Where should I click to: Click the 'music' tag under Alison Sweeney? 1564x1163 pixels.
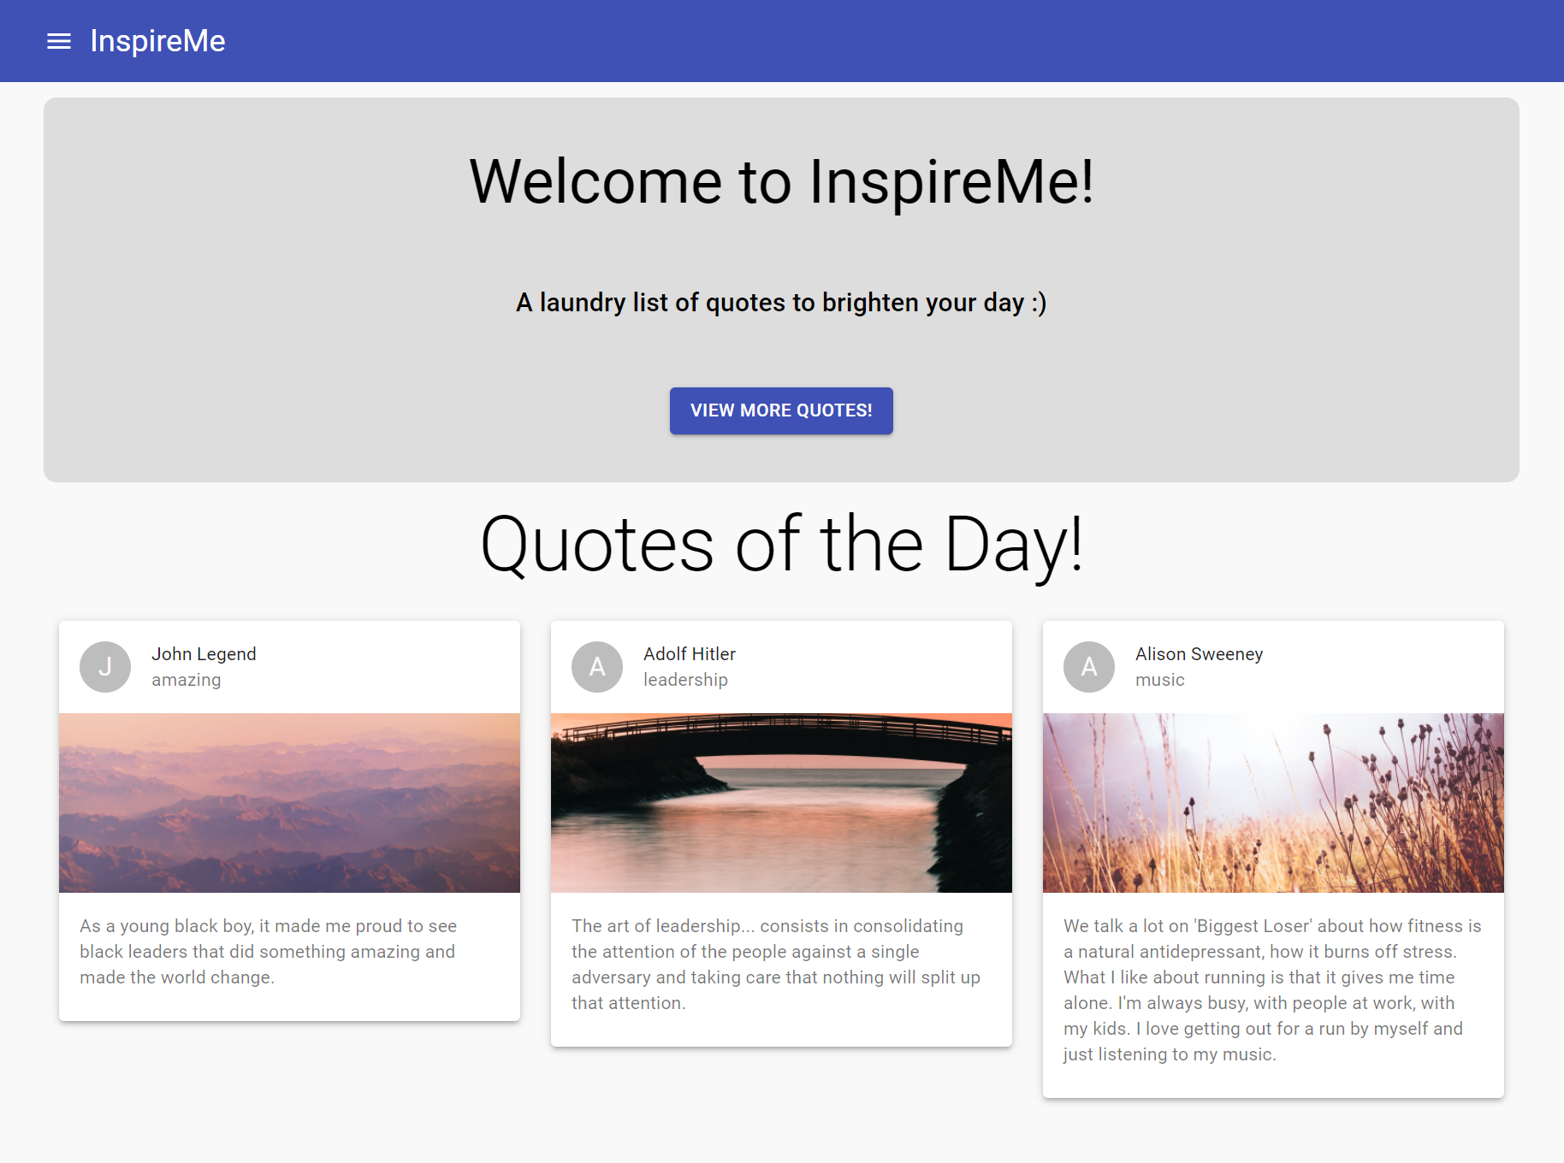point(1159,680)
